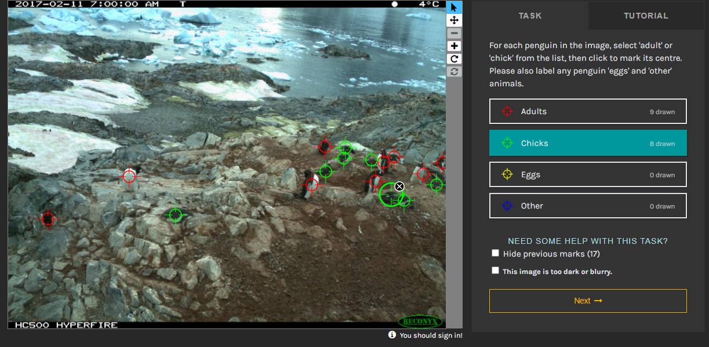Click the red Adults crosshair icon
709x347 pixels.
tap(507, 111)
